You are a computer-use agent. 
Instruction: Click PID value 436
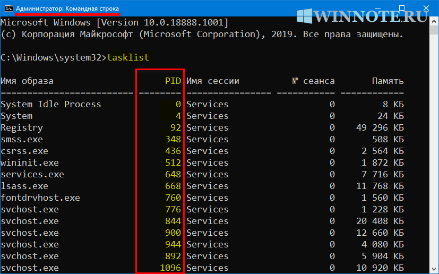click(173, 151)
